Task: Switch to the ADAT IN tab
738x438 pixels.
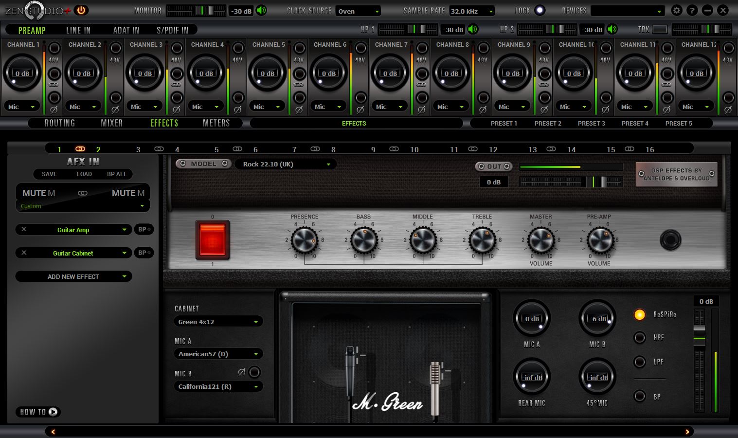Action: [x=126, y=30]
